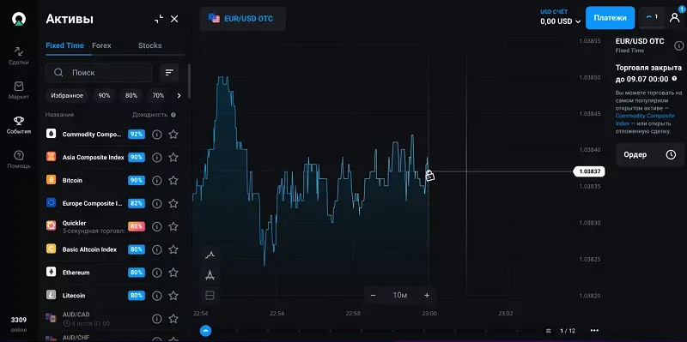Open EUR/USD OTC asset info icon
This screenshot has height=342, width=687.
coord(678,45)
